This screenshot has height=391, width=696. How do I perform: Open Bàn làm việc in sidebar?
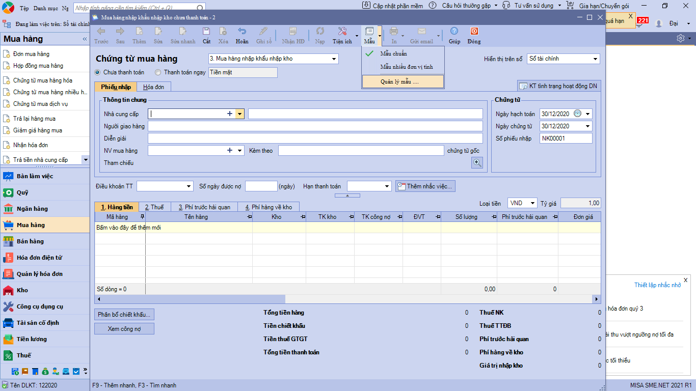pos(45,176)
